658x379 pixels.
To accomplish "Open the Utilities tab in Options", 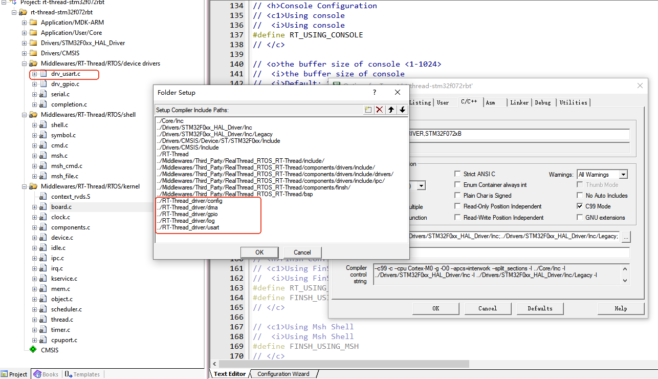I will tap(573, 102).
